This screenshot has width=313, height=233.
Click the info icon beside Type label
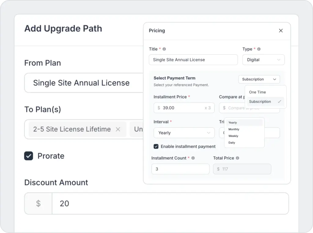pos(259,49)
